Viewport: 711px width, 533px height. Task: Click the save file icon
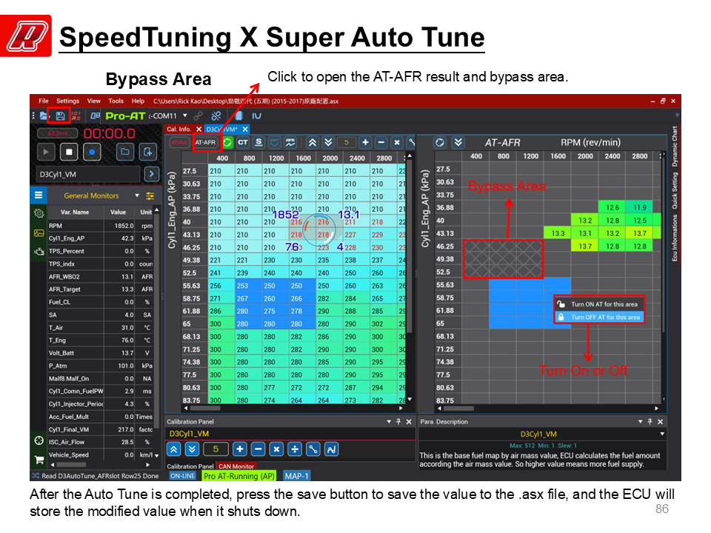[x=60, y=116]
